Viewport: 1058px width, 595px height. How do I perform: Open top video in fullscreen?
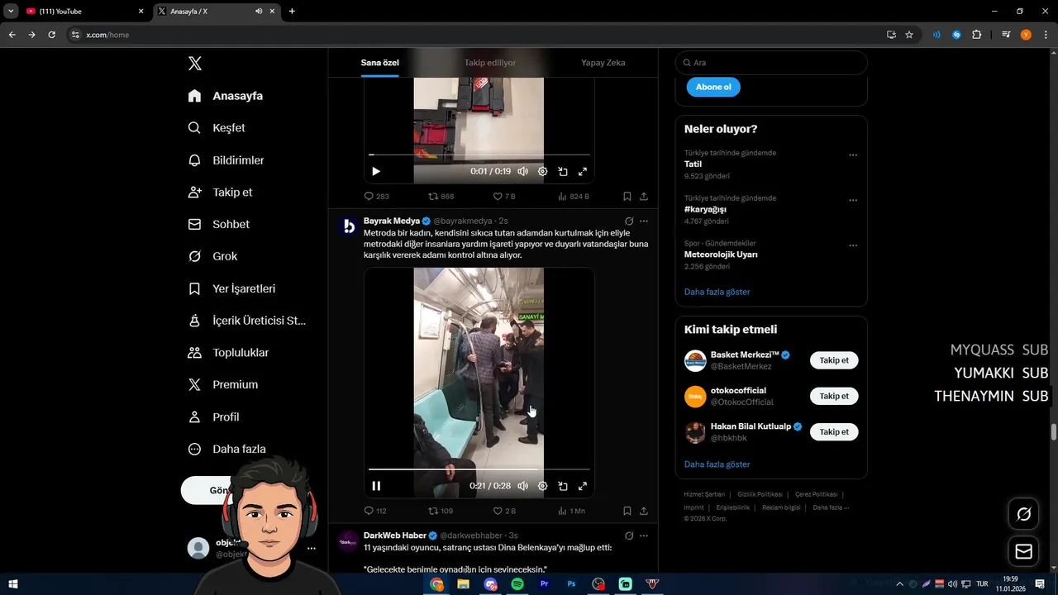pos(583,172)
